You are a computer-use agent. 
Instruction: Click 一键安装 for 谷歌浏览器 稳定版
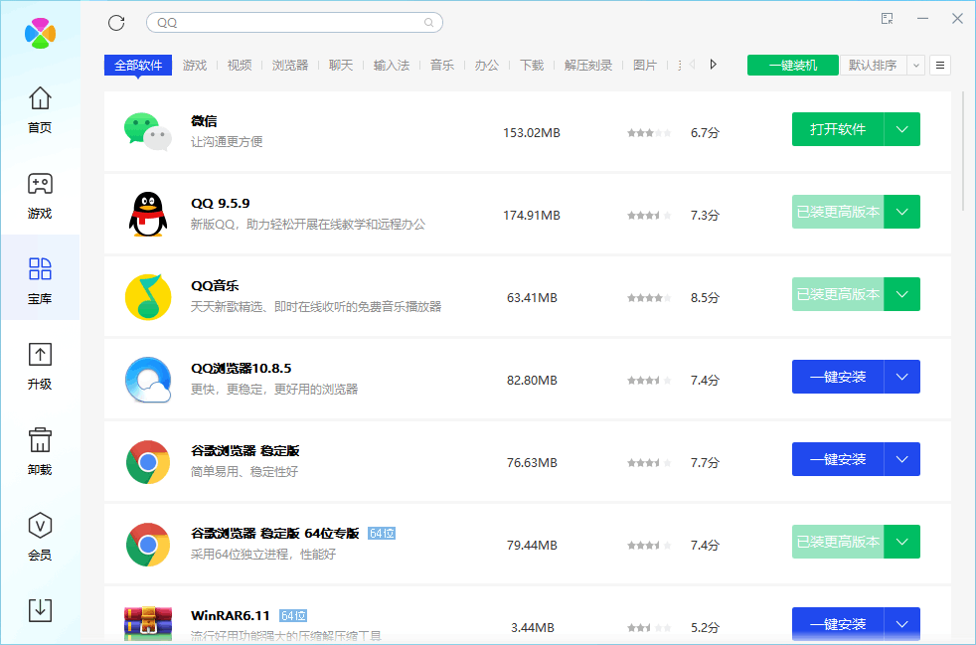click(x=838, y=459)
